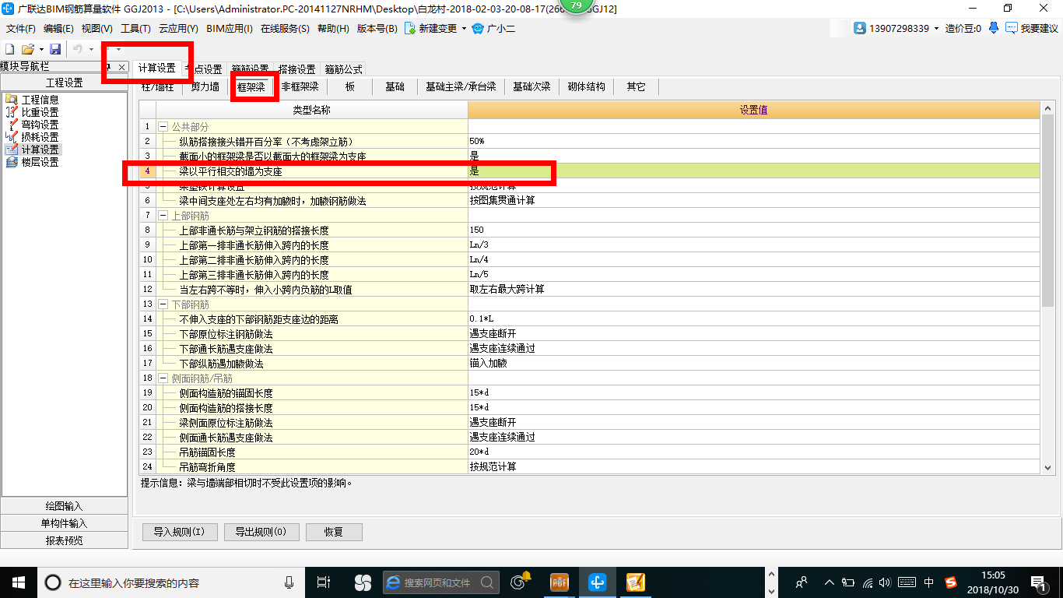Collapse the 上部钢筋 group

pos(163,215)
